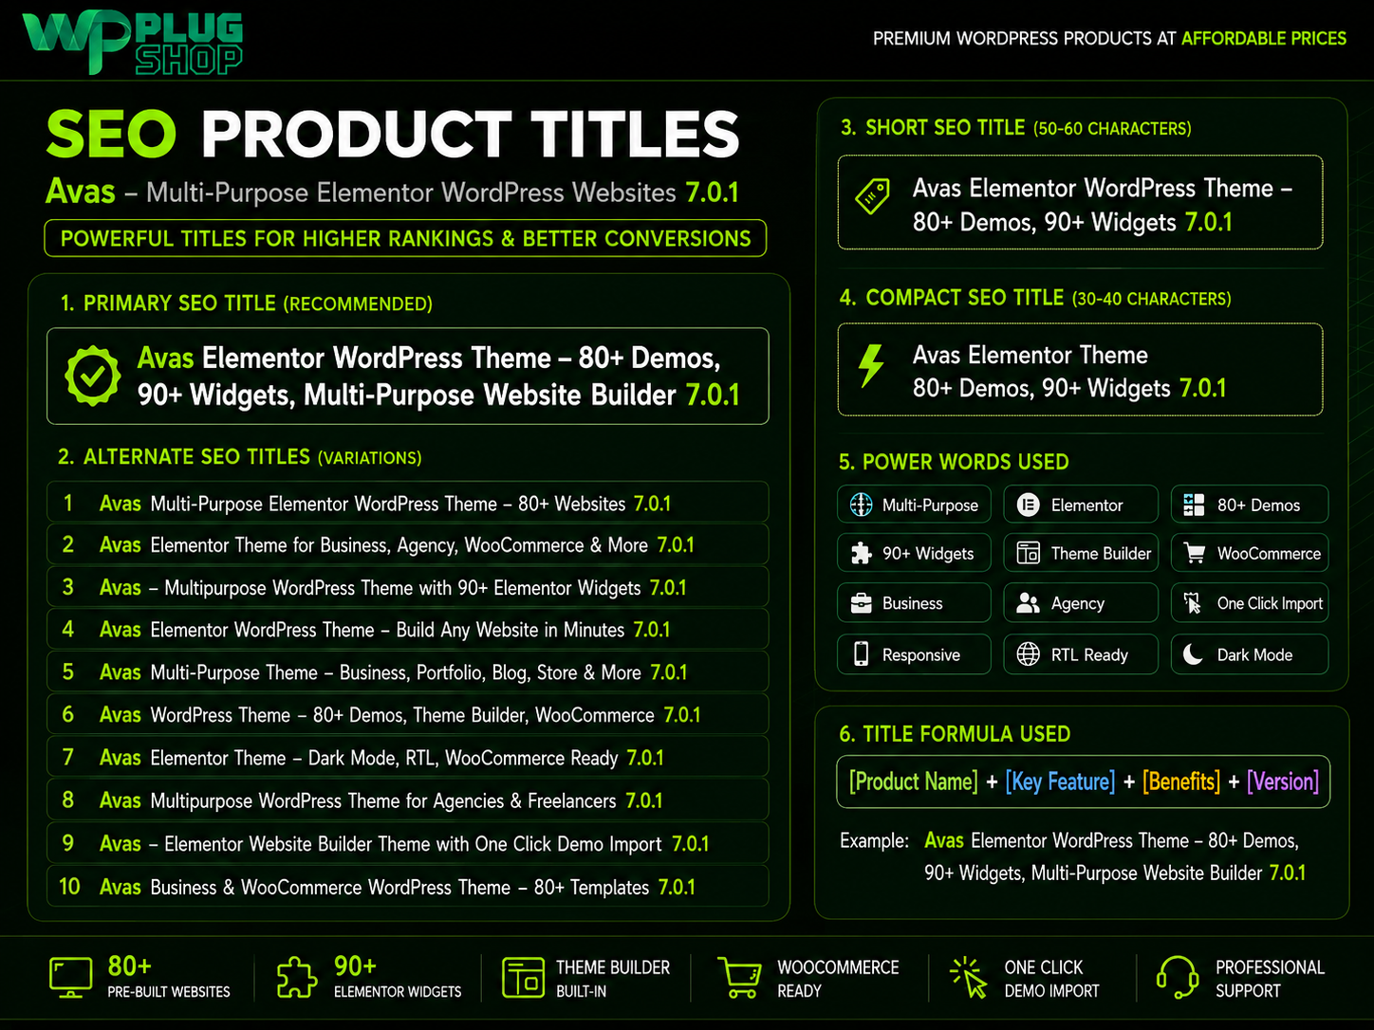Select alternate title 6 '80+ Demos, Theme Builder, WooCommerce'
This screenshot has height=1030, width=1374.
408,714
